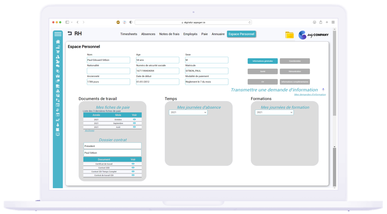Click the empty Nationalité field

coord(108,71)
